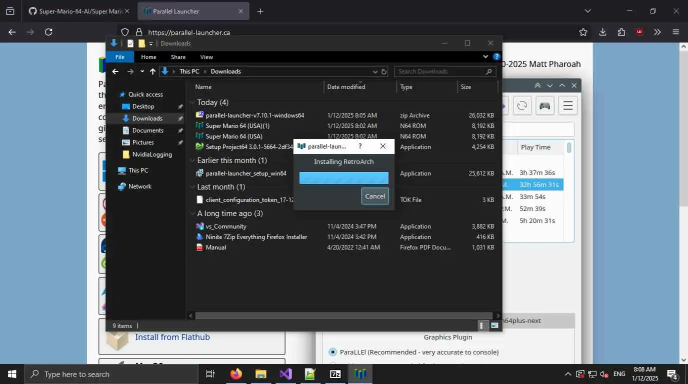Reload the parallel-launcher.ca page
The height and width of the screenshot is (384, 688).
click(48, 32)
